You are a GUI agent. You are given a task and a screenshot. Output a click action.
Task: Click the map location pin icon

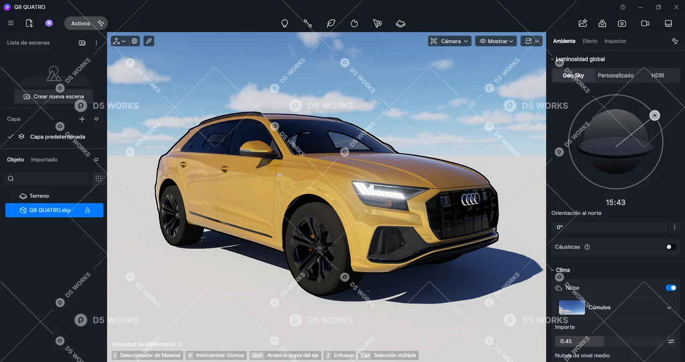click(x=603, y=24)
